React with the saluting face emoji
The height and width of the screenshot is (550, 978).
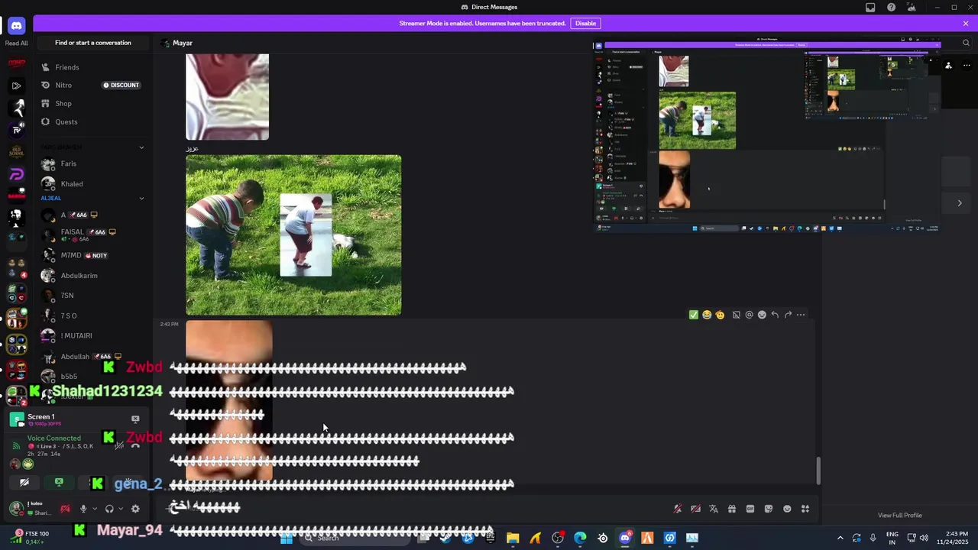pos(720,315)
